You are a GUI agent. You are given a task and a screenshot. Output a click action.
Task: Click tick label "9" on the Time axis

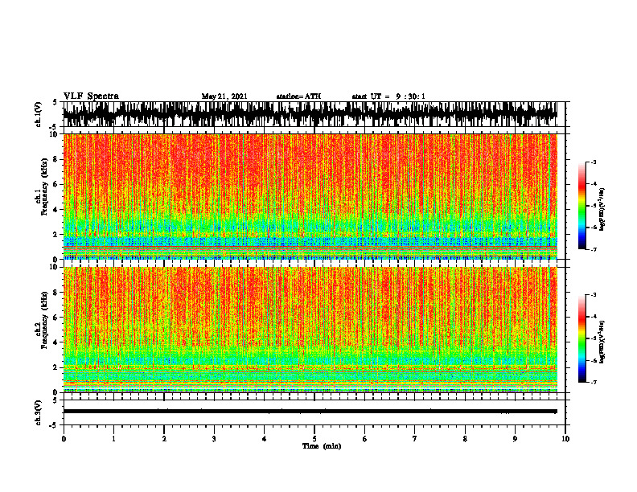pos(515,439)
